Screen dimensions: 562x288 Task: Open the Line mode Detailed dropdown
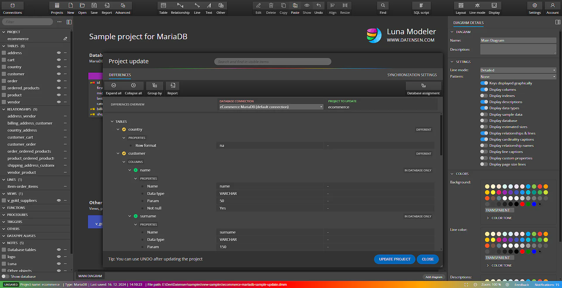coord(518,70)
